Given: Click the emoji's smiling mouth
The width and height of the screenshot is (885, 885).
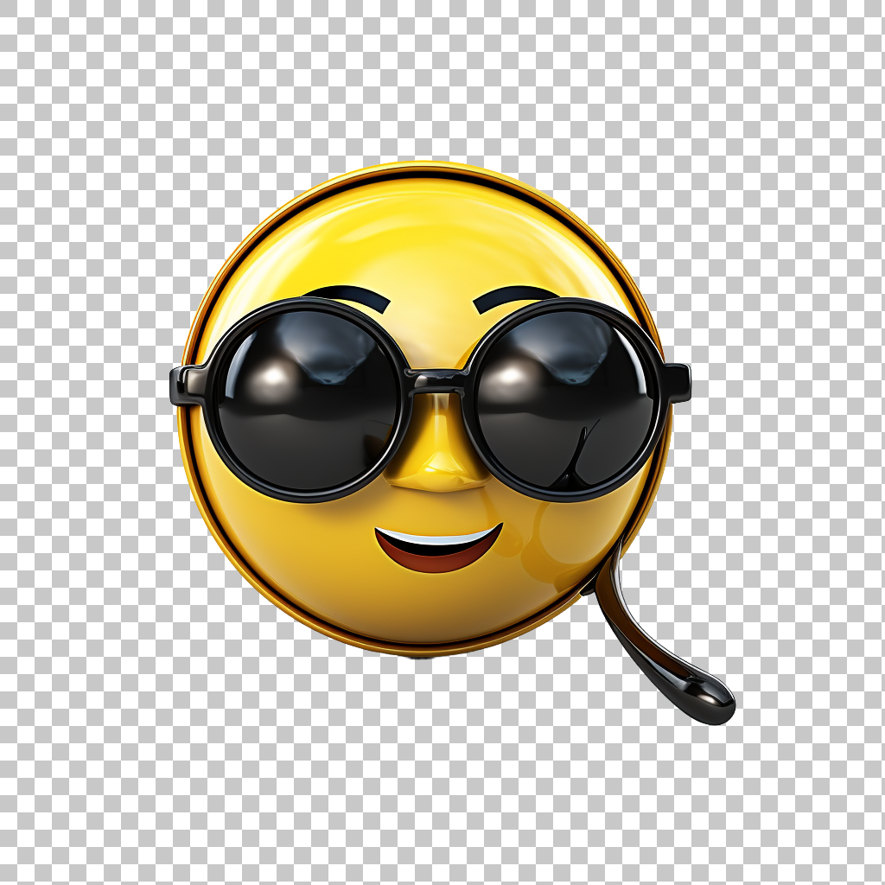Looking at the screenshot, I should pyautogui.click(x=438, y=548).
